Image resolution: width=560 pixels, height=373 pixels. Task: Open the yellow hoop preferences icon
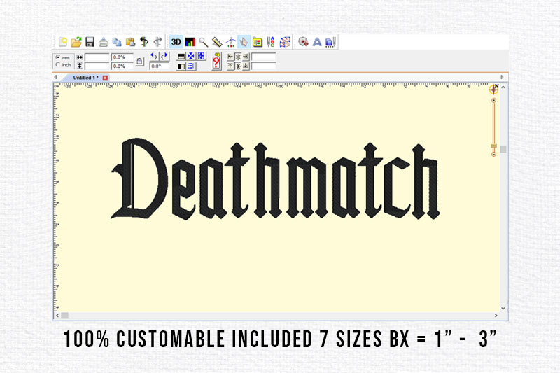[258, 42]
